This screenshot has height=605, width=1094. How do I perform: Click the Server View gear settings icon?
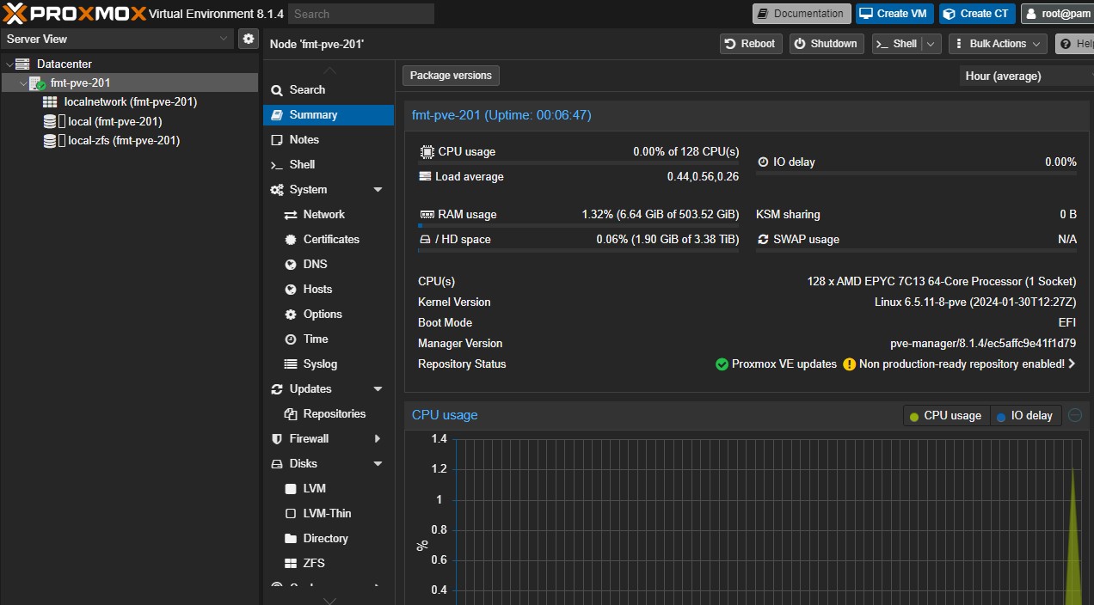tap(249, 39)
